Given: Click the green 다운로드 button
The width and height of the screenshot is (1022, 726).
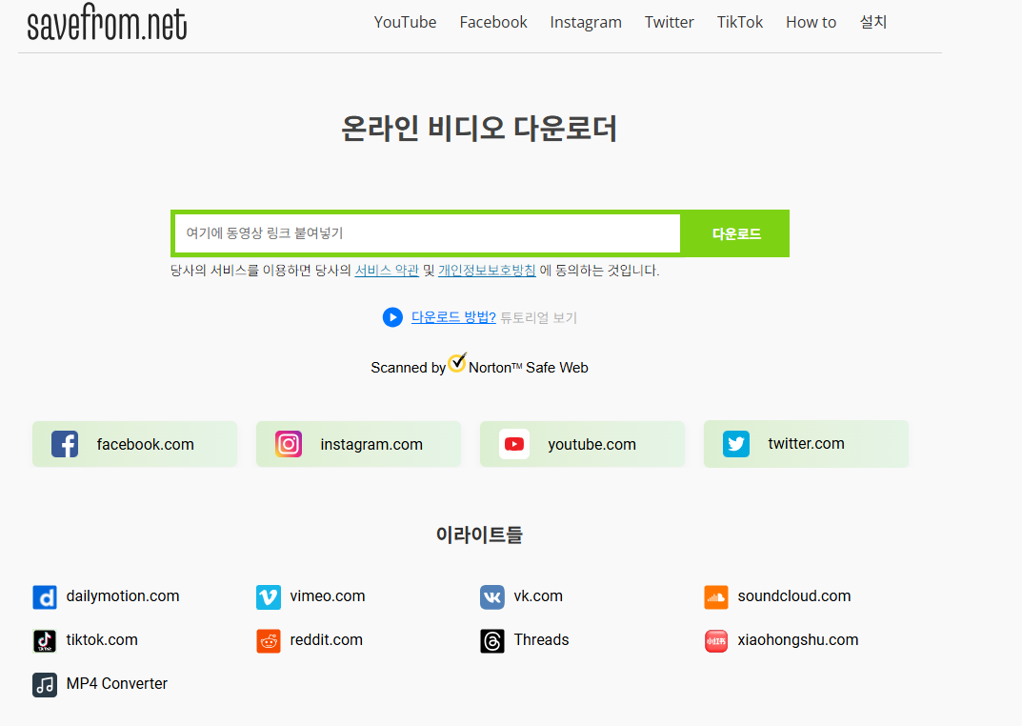Looking at the screenshot, I should click(x=735, y=233).
